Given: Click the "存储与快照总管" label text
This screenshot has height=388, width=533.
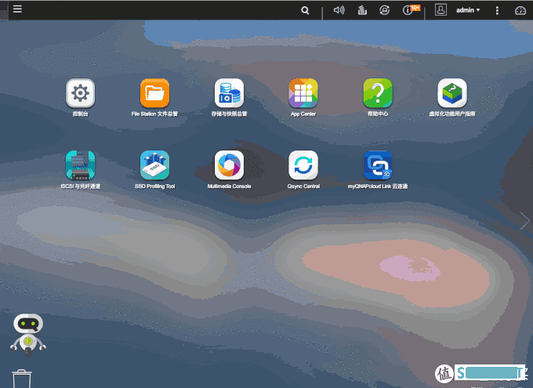Looking at the screenshot, I should coord(229,114).
